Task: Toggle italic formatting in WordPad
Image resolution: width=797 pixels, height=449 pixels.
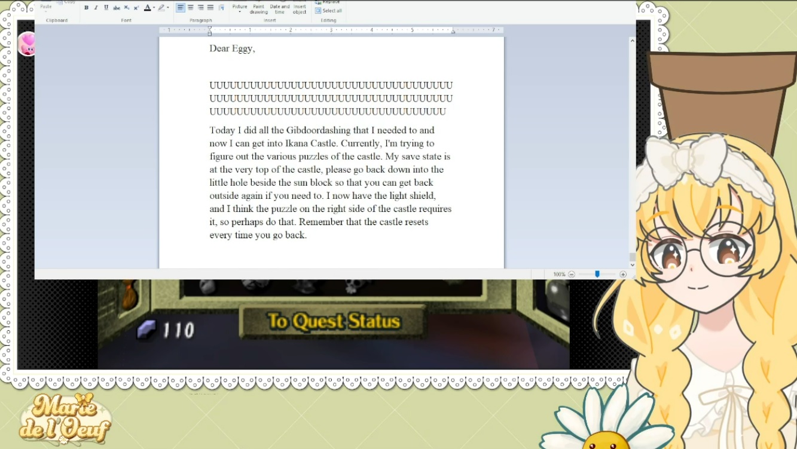Action: 96,8
